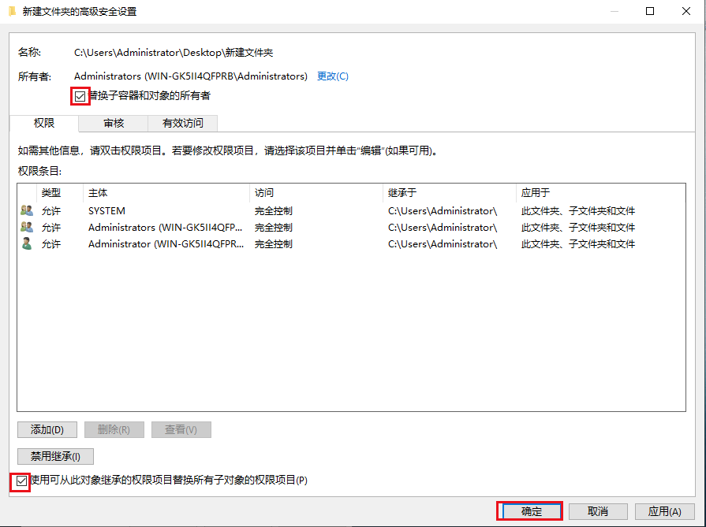The width and height of the screenshot is (706, 527).
Task: Switch to the 审核 tab
Action: (114, 123)
